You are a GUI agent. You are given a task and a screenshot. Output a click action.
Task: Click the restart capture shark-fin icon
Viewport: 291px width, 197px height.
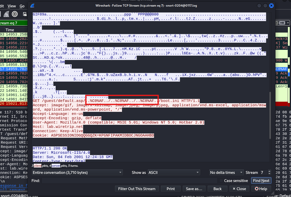click(7, 14)
